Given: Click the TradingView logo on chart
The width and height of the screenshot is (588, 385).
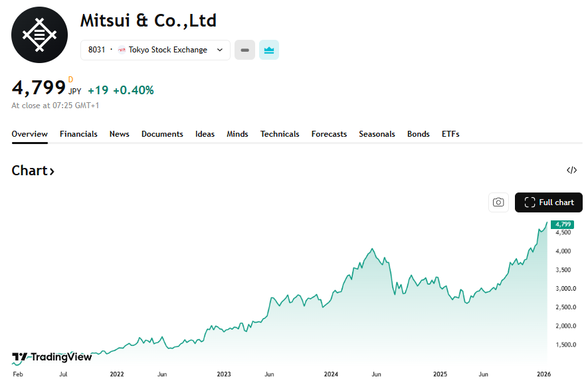Looking at the screenshot, I should (52, 357).
